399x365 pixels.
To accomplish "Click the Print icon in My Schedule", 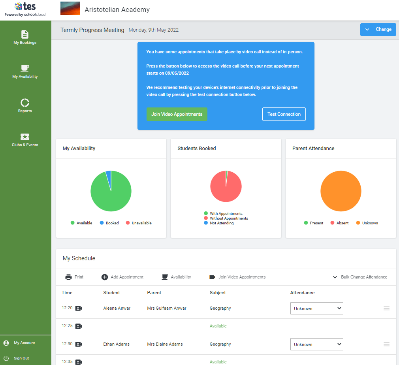I will pyautogui.click(x=68, y=277).
